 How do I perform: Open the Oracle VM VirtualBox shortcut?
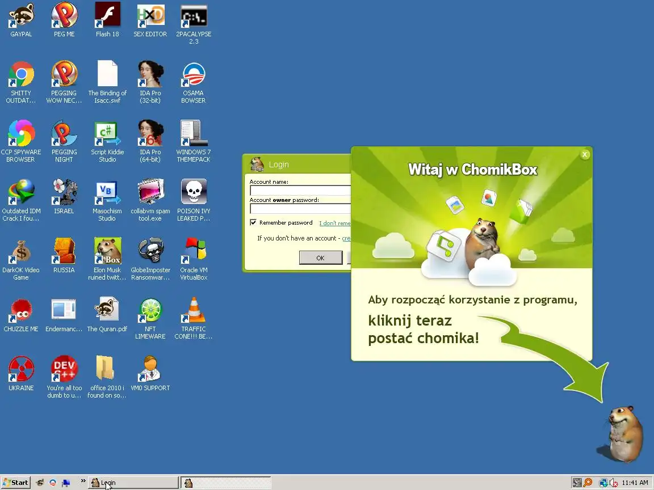point(194,259)
